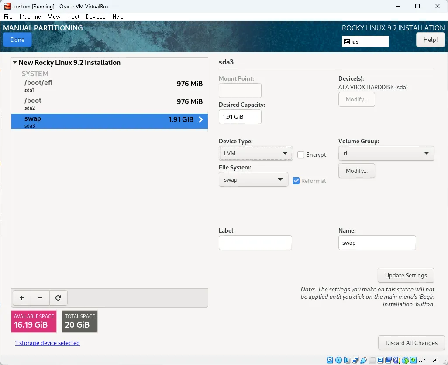Click the keyboard layout icon next to us

pos(347,42)
